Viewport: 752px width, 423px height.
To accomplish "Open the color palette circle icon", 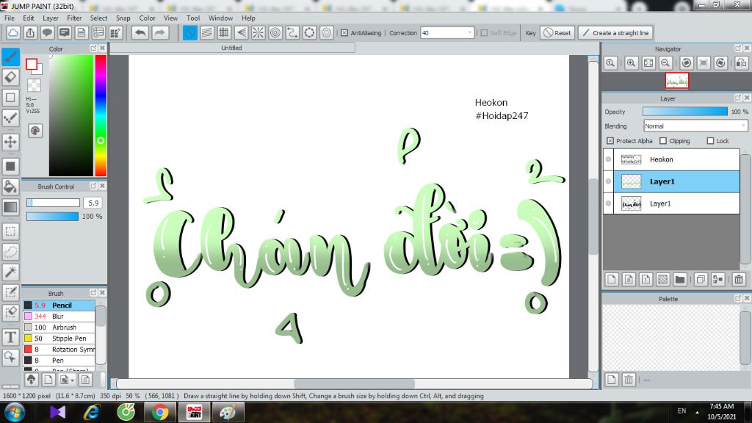I will 35,131.
